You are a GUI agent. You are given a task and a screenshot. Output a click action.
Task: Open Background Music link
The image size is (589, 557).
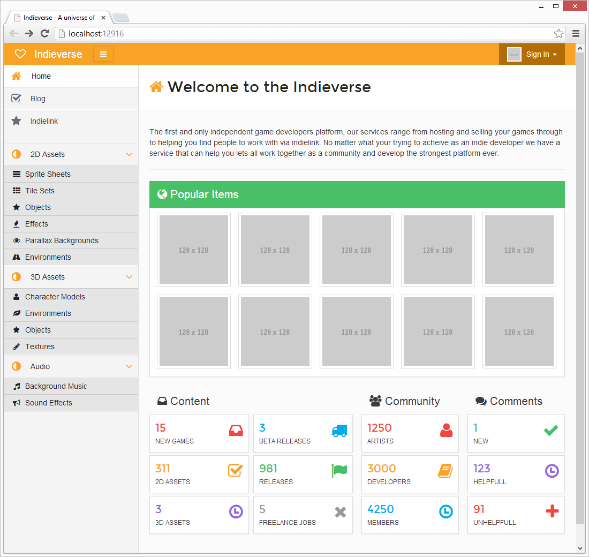[x=71, y=386]
